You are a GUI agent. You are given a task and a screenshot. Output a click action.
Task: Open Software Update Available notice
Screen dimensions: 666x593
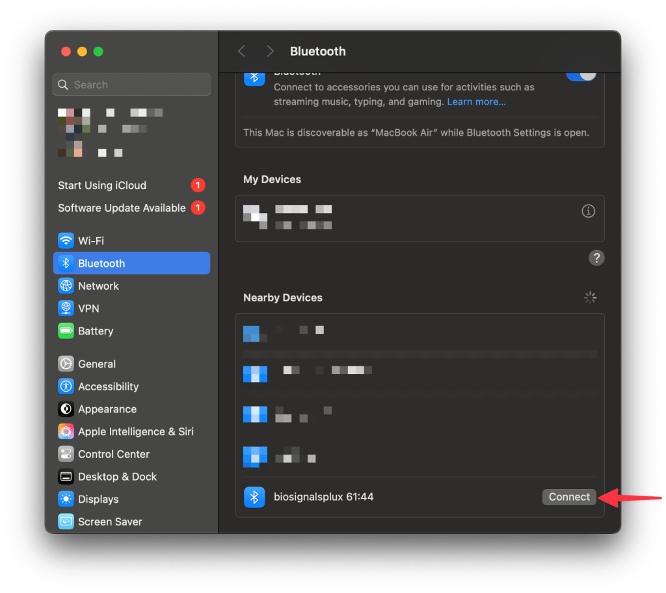131,208
